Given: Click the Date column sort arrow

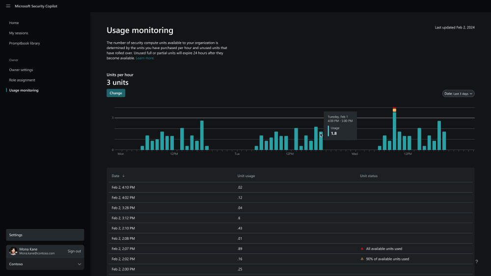Looking at the screenshot, I should click(x=123, y=176).
